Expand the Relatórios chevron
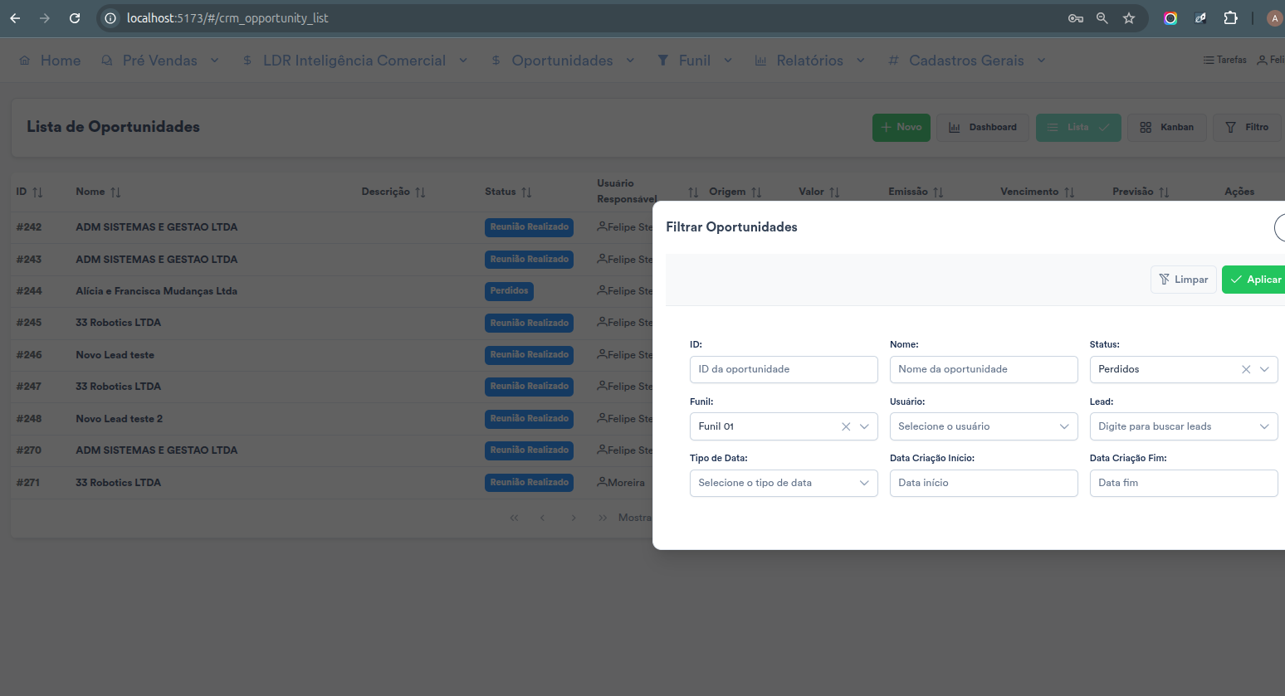Screen dimensions: 1285x696 tap(861, 61)
